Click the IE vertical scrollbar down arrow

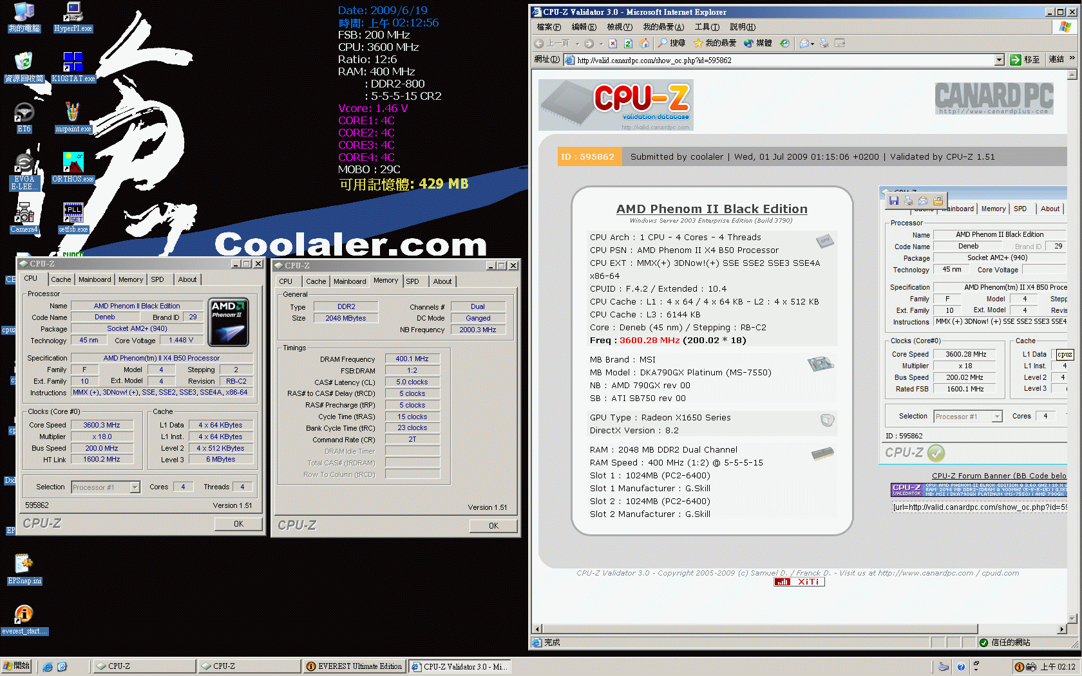click(x=1072, y=619)
